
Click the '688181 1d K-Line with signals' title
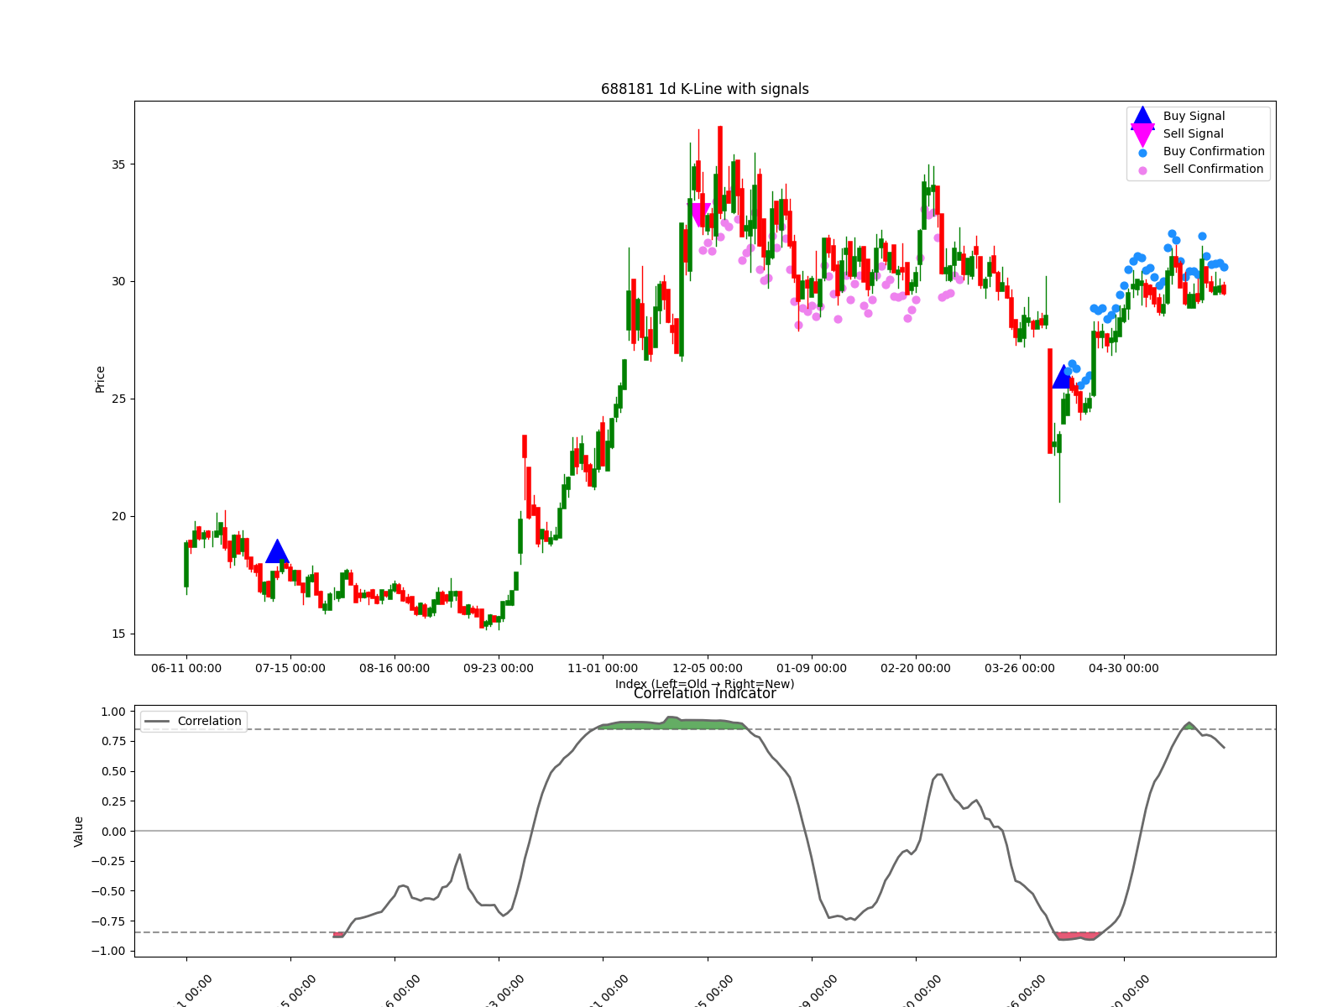tap(705, 89)
